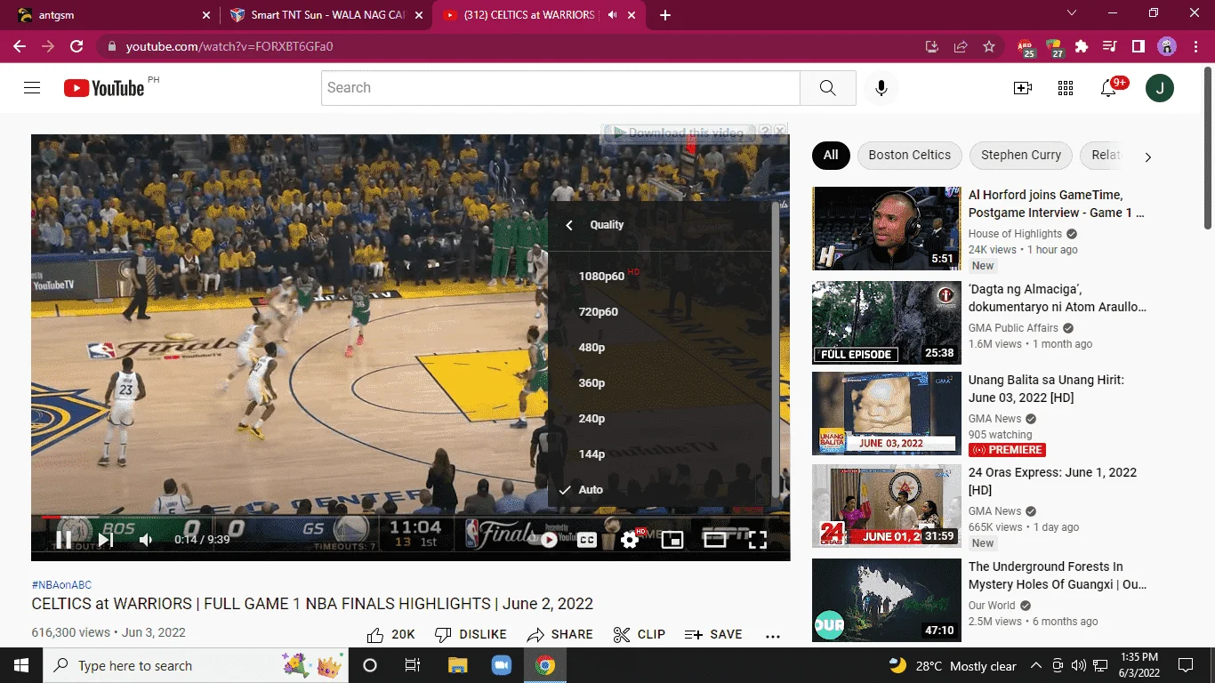Enable miniplayer mode icon
This screenshot has width=1215, height=683.
[672, 539]
